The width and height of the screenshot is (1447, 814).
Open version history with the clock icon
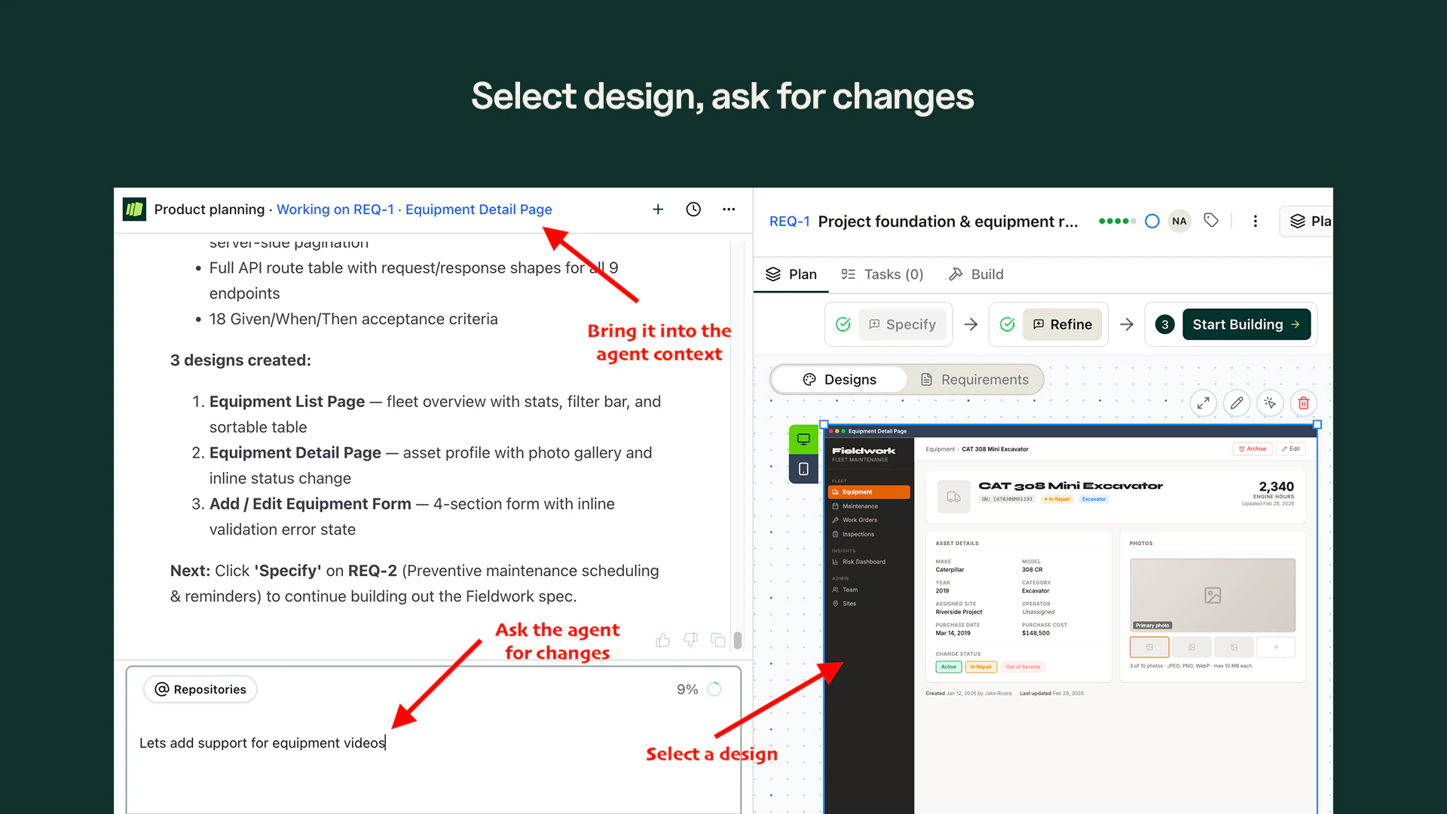pyautogui.click(x=693, y=210)
